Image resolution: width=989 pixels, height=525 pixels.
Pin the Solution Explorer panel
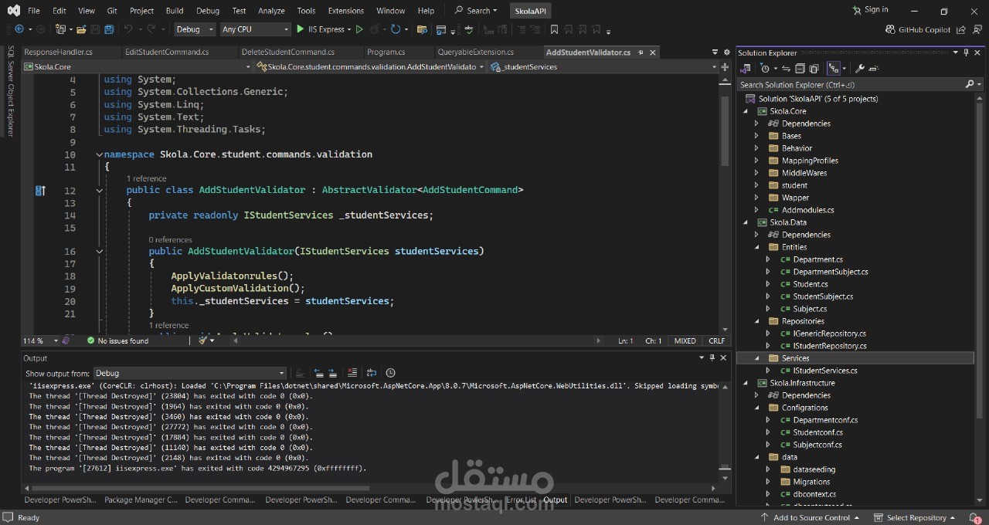tap(966, 52)
